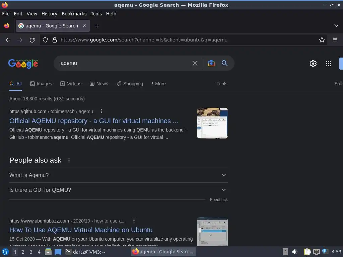Open the Firefox hamburger menu

(x=335, y=40)
